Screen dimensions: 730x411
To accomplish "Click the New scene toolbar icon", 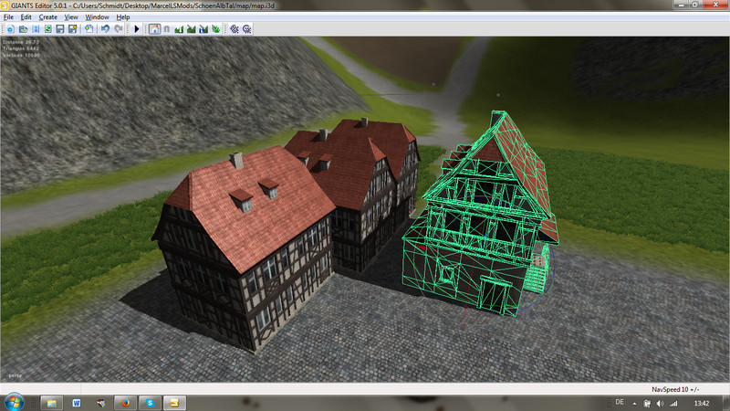I will click(10, 29).
